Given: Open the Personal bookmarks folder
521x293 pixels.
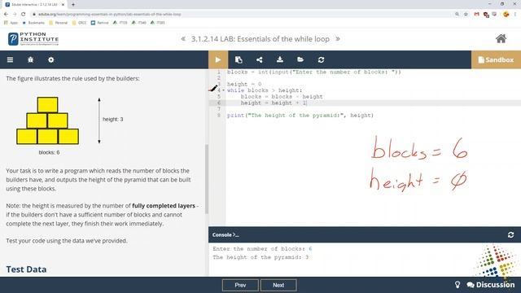Looking at the screenshot, I should click(58, 23).
